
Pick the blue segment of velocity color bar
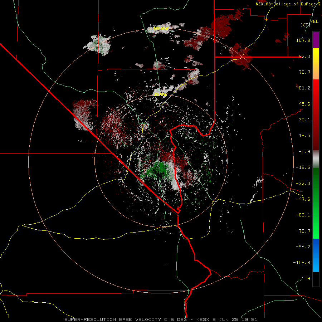click(x=316, y=255)
